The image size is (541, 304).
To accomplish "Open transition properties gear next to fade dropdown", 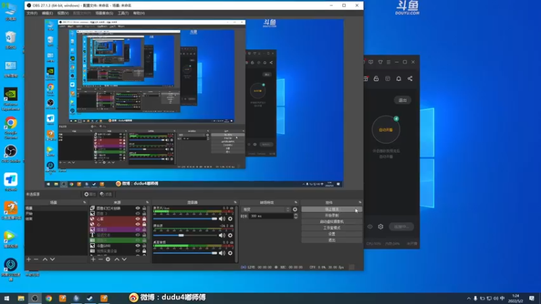I will coord(295,209).
